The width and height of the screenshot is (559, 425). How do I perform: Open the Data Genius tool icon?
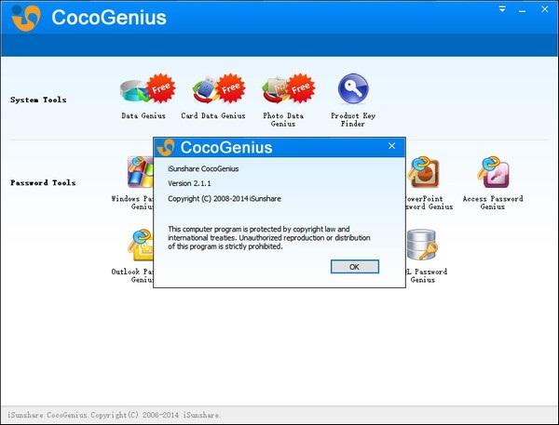(x=147, y=89)
